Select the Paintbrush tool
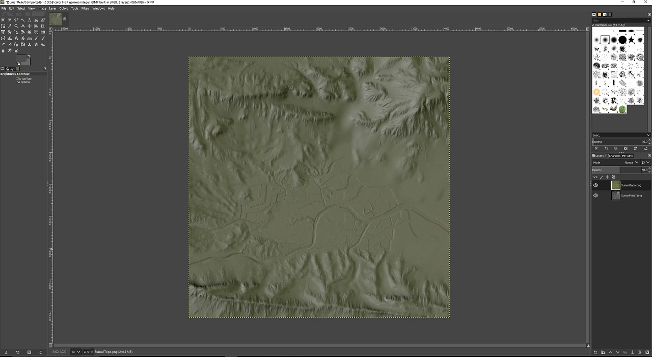The width and height of the screenshot is (652, 357). 43,38
